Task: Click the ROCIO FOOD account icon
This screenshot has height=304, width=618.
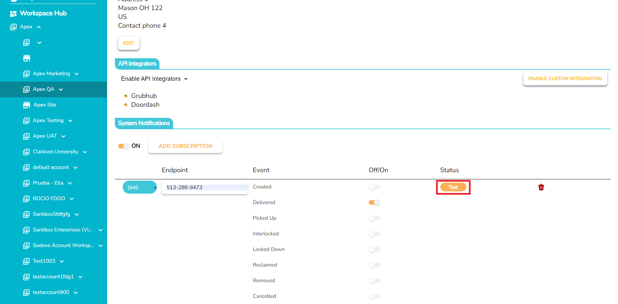Action: coord(26,199)
